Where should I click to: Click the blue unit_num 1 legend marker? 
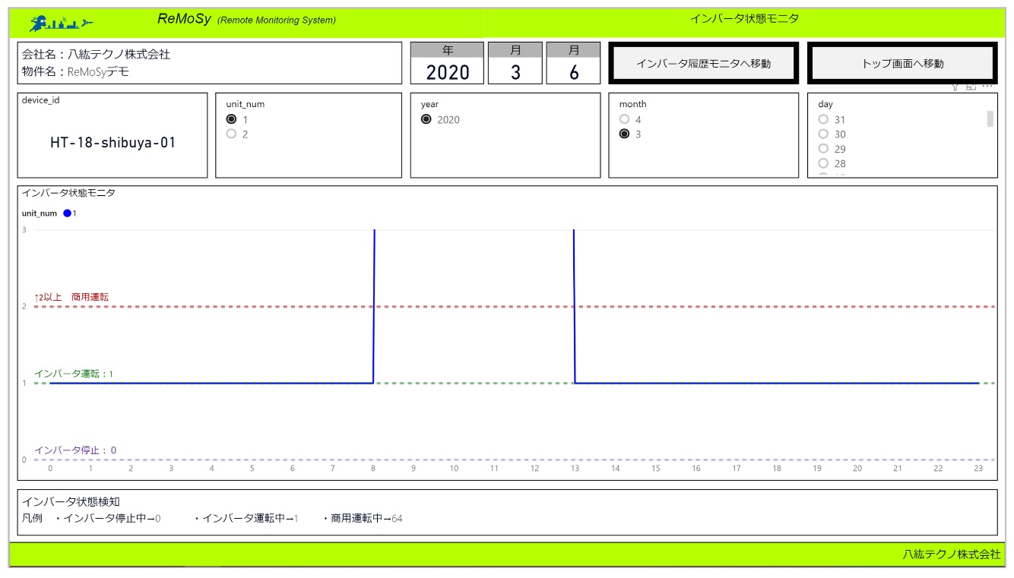point(68,213)
